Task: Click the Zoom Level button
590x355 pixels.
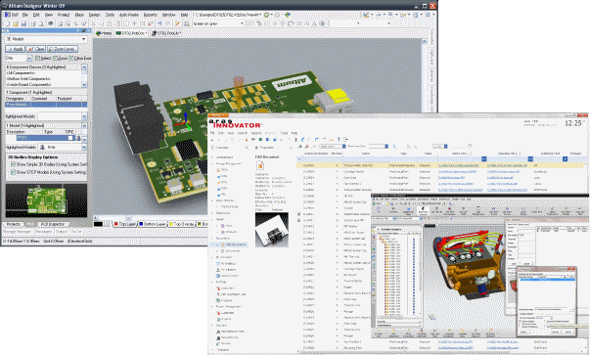Action: coord(63,49)
